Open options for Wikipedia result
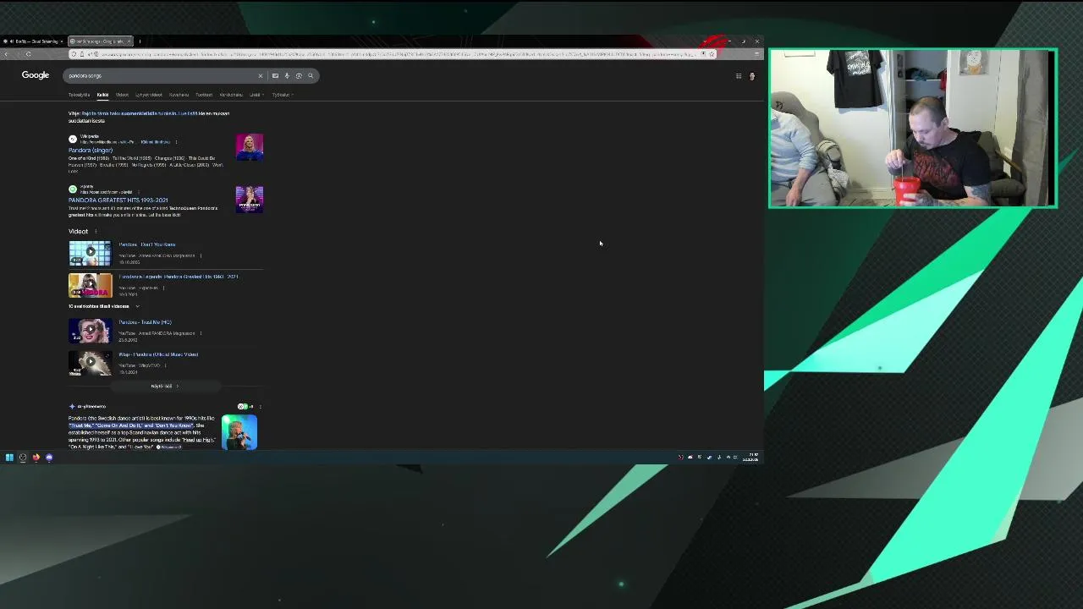 tap(176, 142)
